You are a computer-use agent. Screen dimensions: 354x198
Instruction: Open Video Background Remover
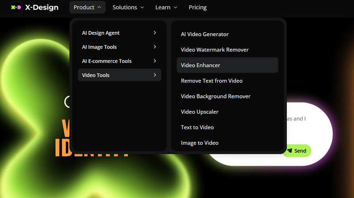point(215,96)
